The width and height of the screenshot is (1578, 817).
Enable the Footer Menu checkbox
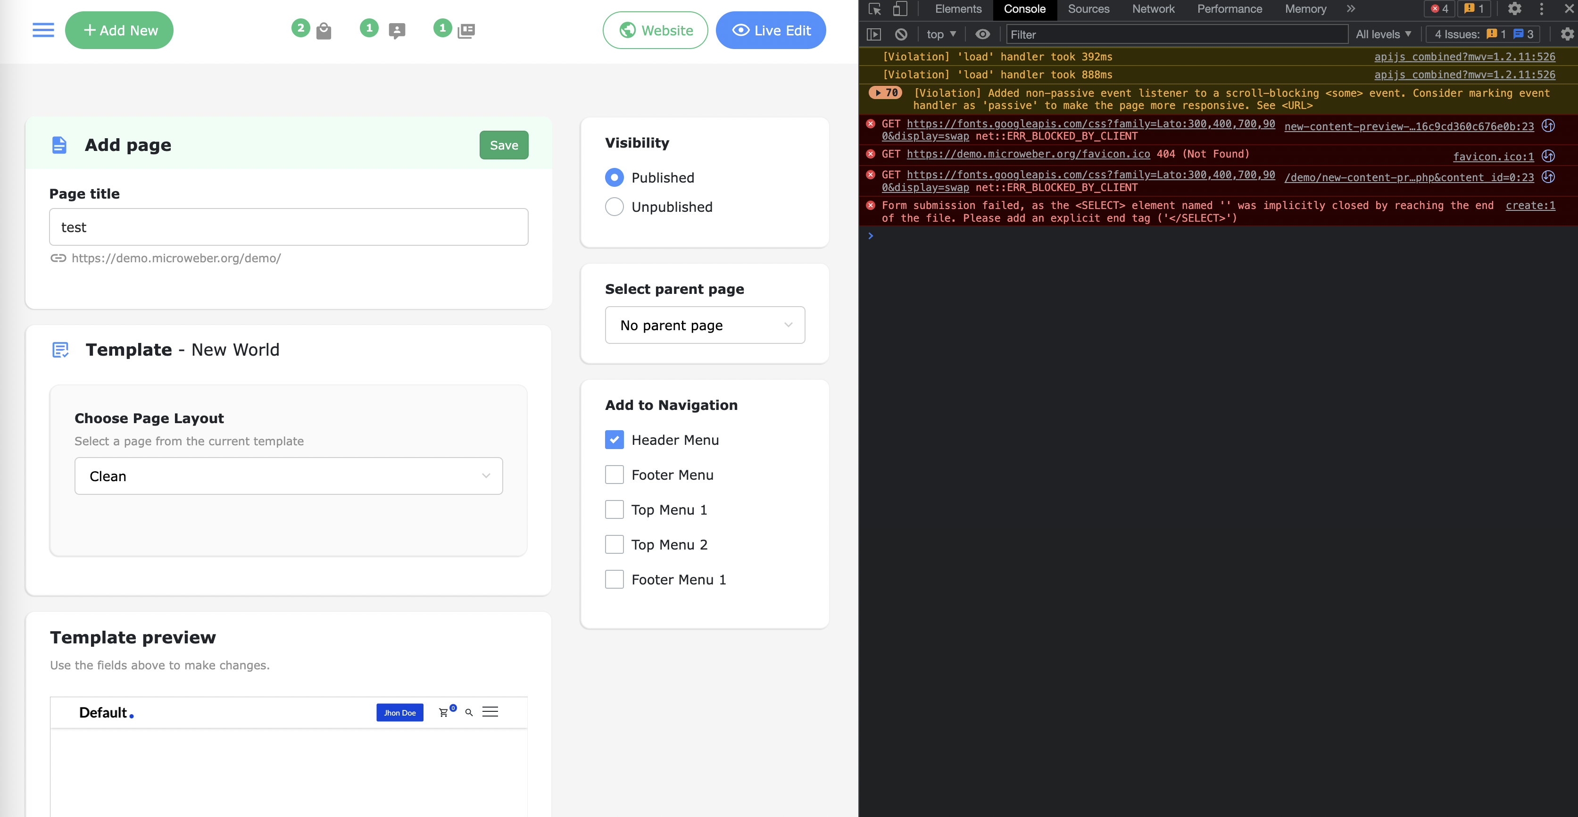(614, 475)
